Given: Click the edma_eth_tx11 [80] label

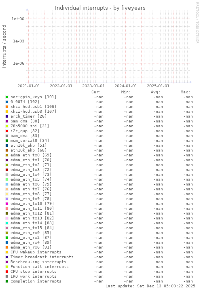Looking at the screenshot, I should point(32,209).
